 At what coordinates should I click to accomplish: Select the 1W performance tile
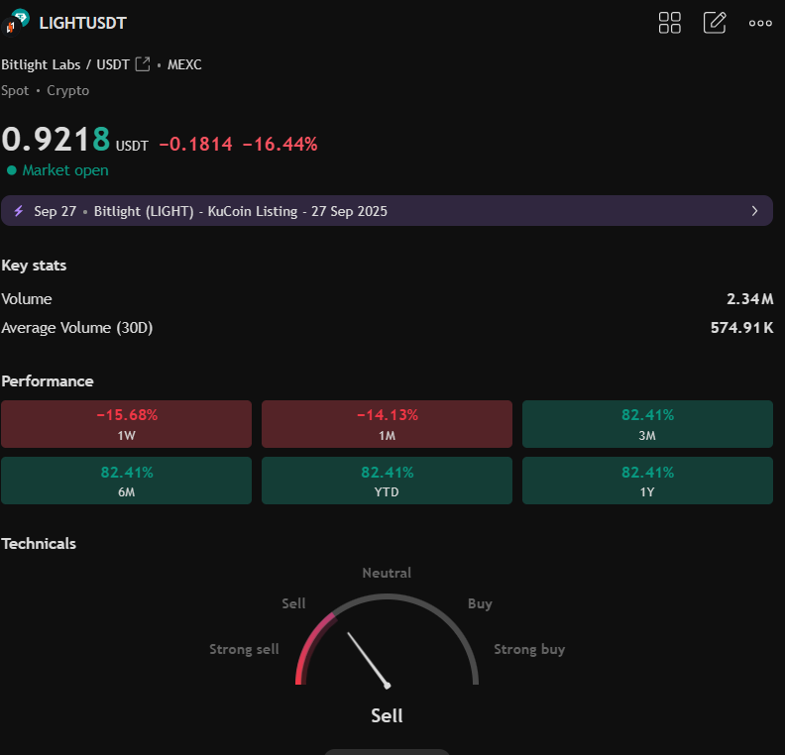point(126,424)
